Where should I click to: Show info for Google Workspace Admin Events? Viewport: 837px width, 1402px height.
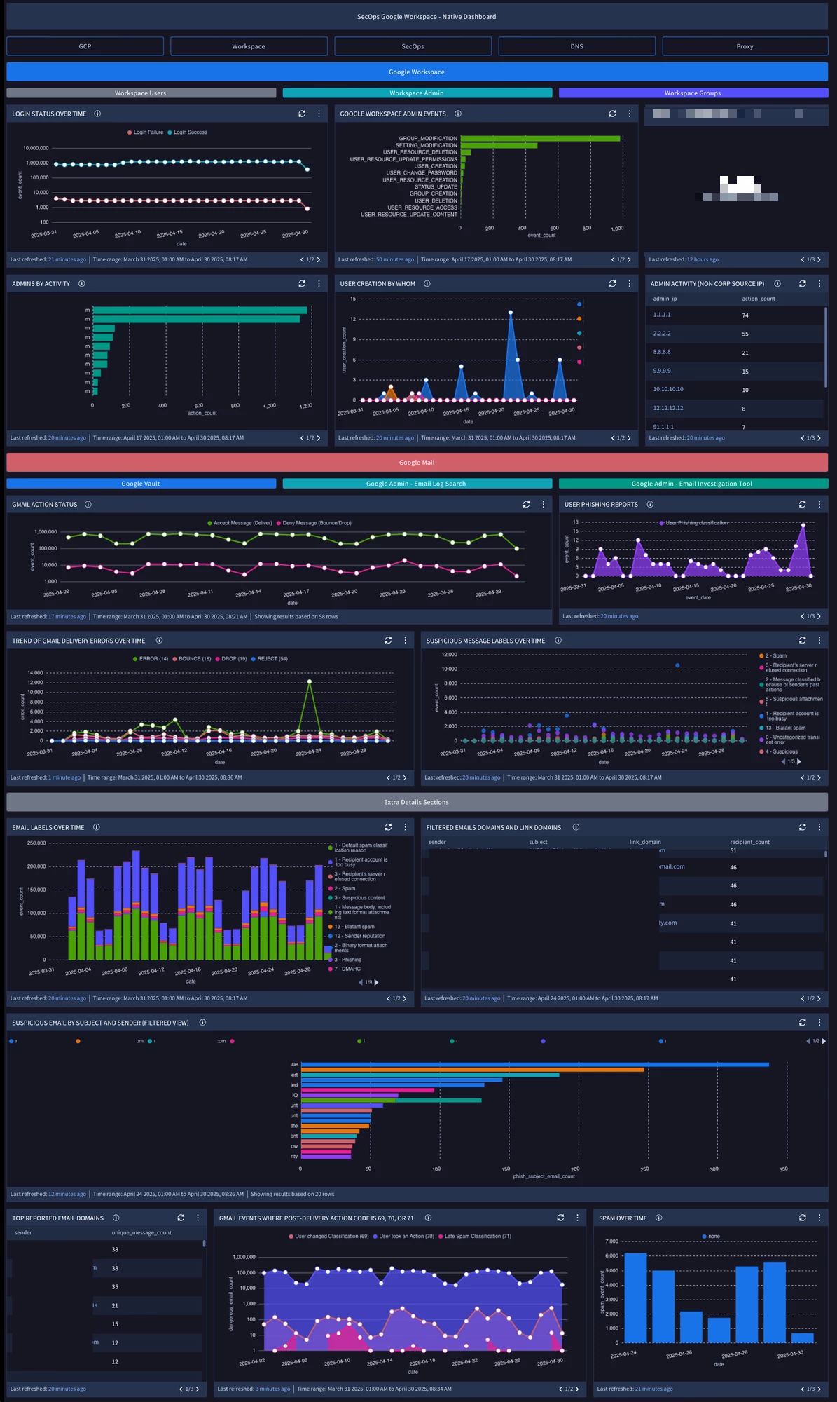(458, 114)
